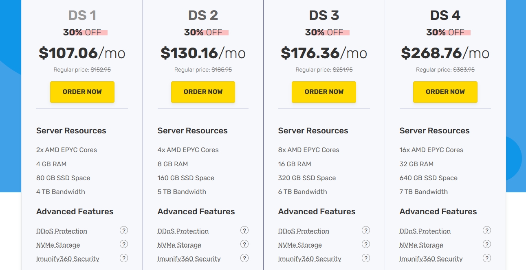Open DS 2 NVMe Storage question mark
This screenshot has height=270, width=526.
[244, 244]
